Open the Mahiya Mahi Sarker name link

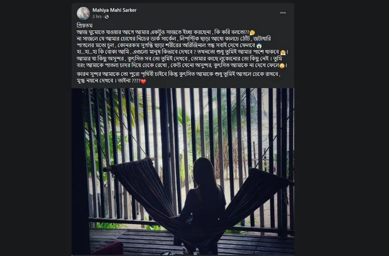click(x=115, y=10)
